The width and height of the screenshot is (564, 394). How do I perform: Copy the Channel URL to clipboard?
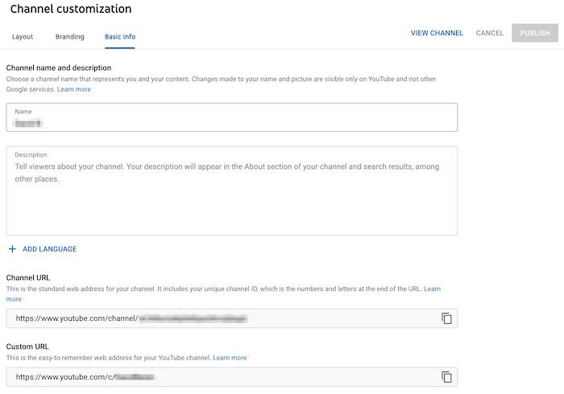click(x=446, y=318)
